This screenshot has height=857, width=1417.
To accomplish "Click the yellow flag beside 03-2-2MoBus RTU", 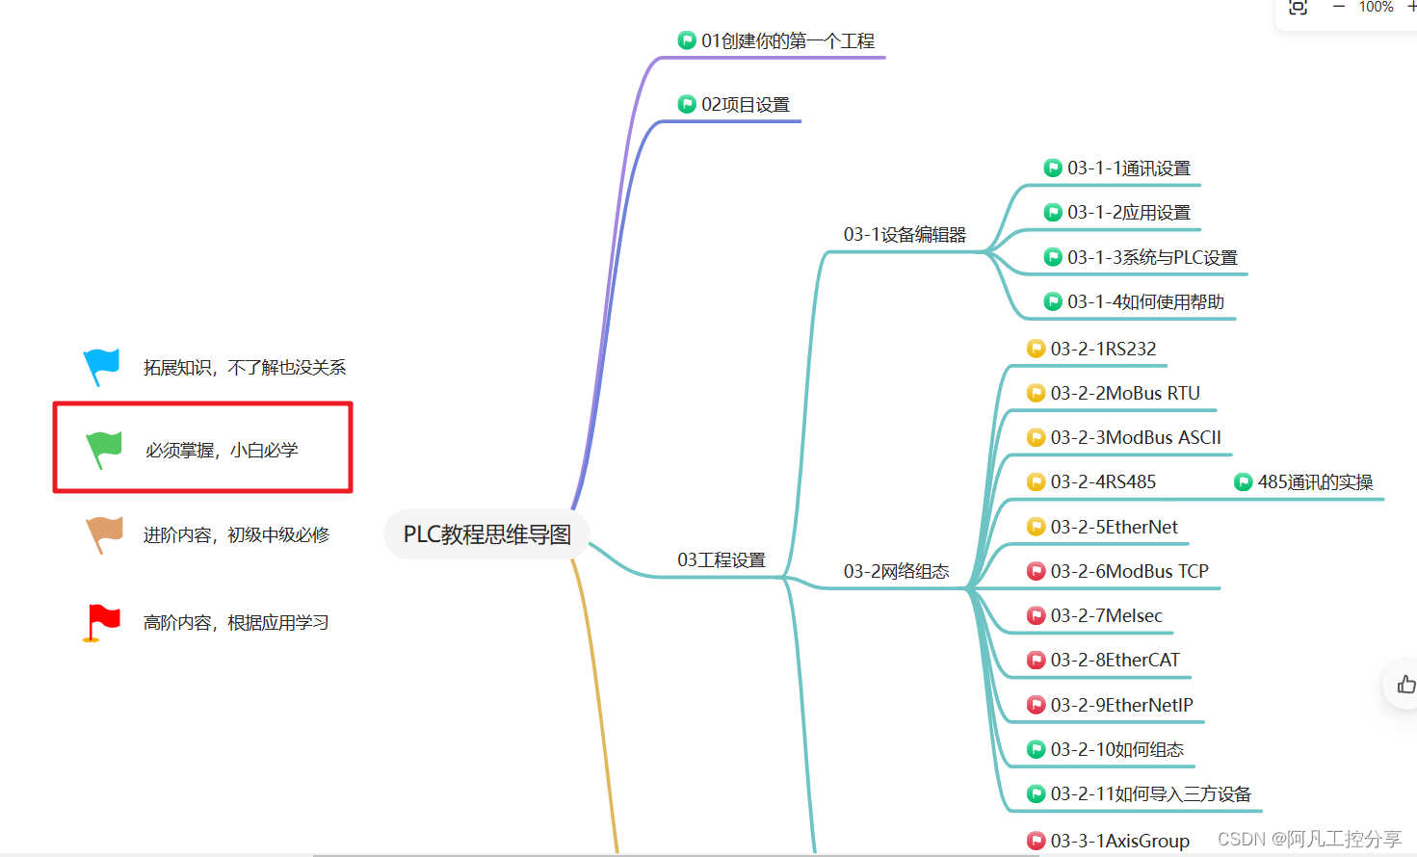I will 1037,393.
